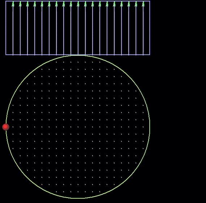Click the left edge of the purple rectangle

point(6,28)
